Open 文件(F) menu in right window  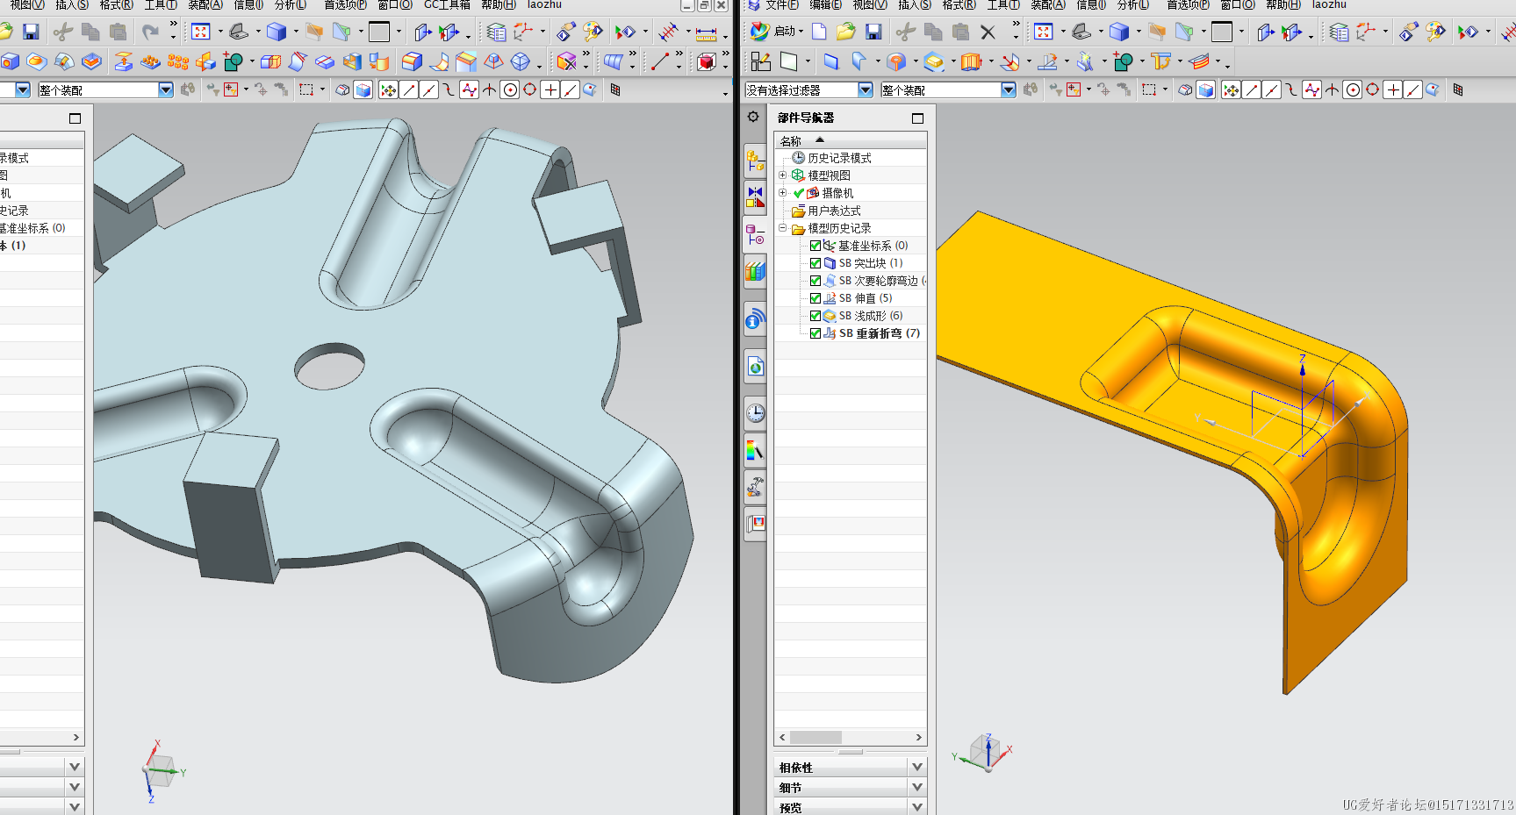click(x=782, y=4)
